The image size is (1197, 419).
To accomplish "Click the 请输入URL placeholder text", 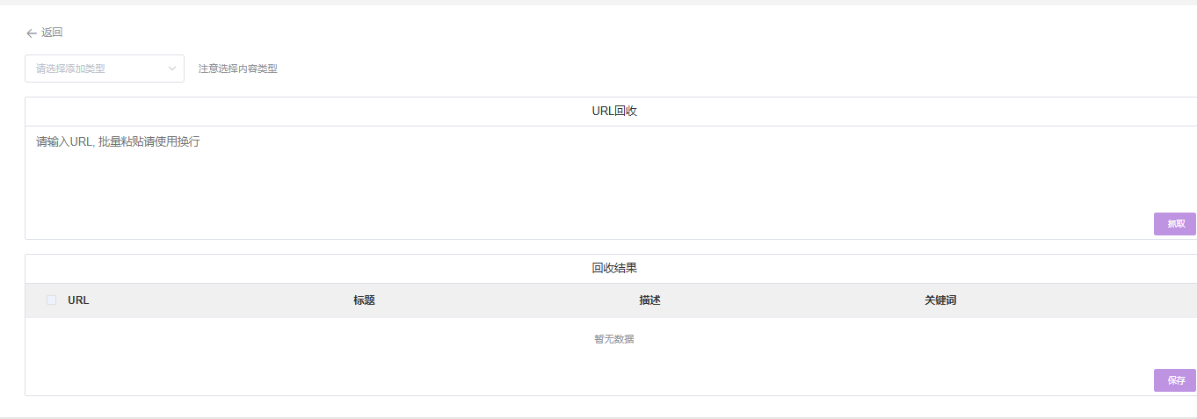I will coord(118,141).
